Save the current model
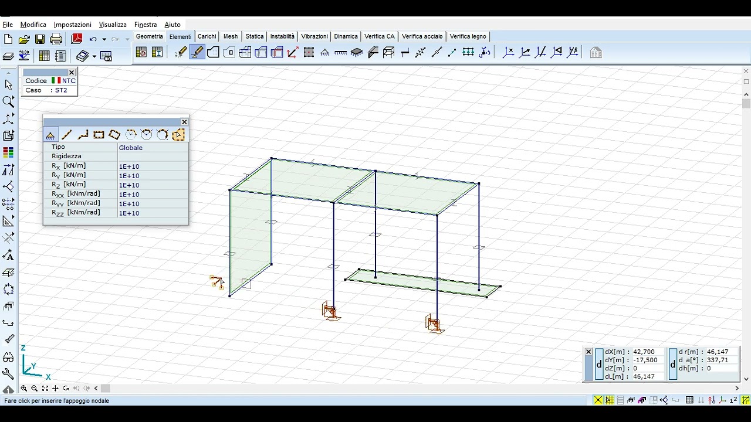751x422 pixels. (x=40, y=39)
